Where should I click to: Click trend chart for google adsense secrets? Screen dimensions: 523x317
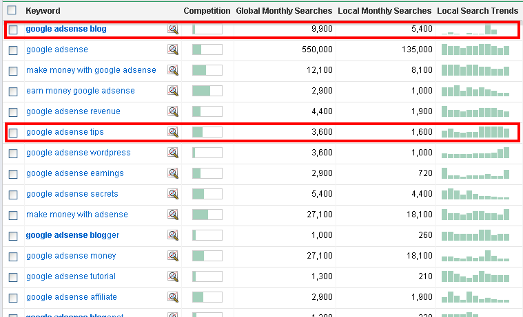click(x=475, y=194)
